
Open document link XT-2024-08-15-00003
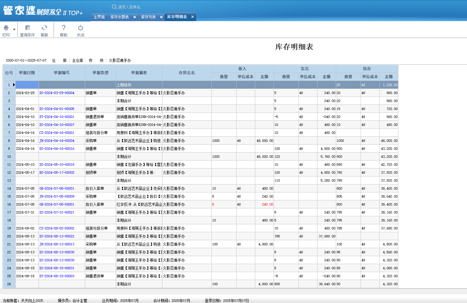pyautogui.click(x=57, y=276)
